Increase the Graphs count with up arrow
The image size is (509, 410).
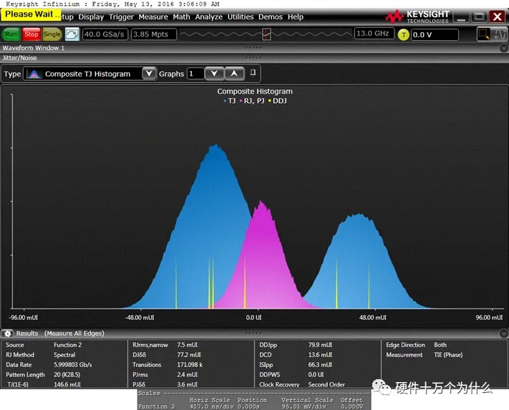click(x=234, y=74)
